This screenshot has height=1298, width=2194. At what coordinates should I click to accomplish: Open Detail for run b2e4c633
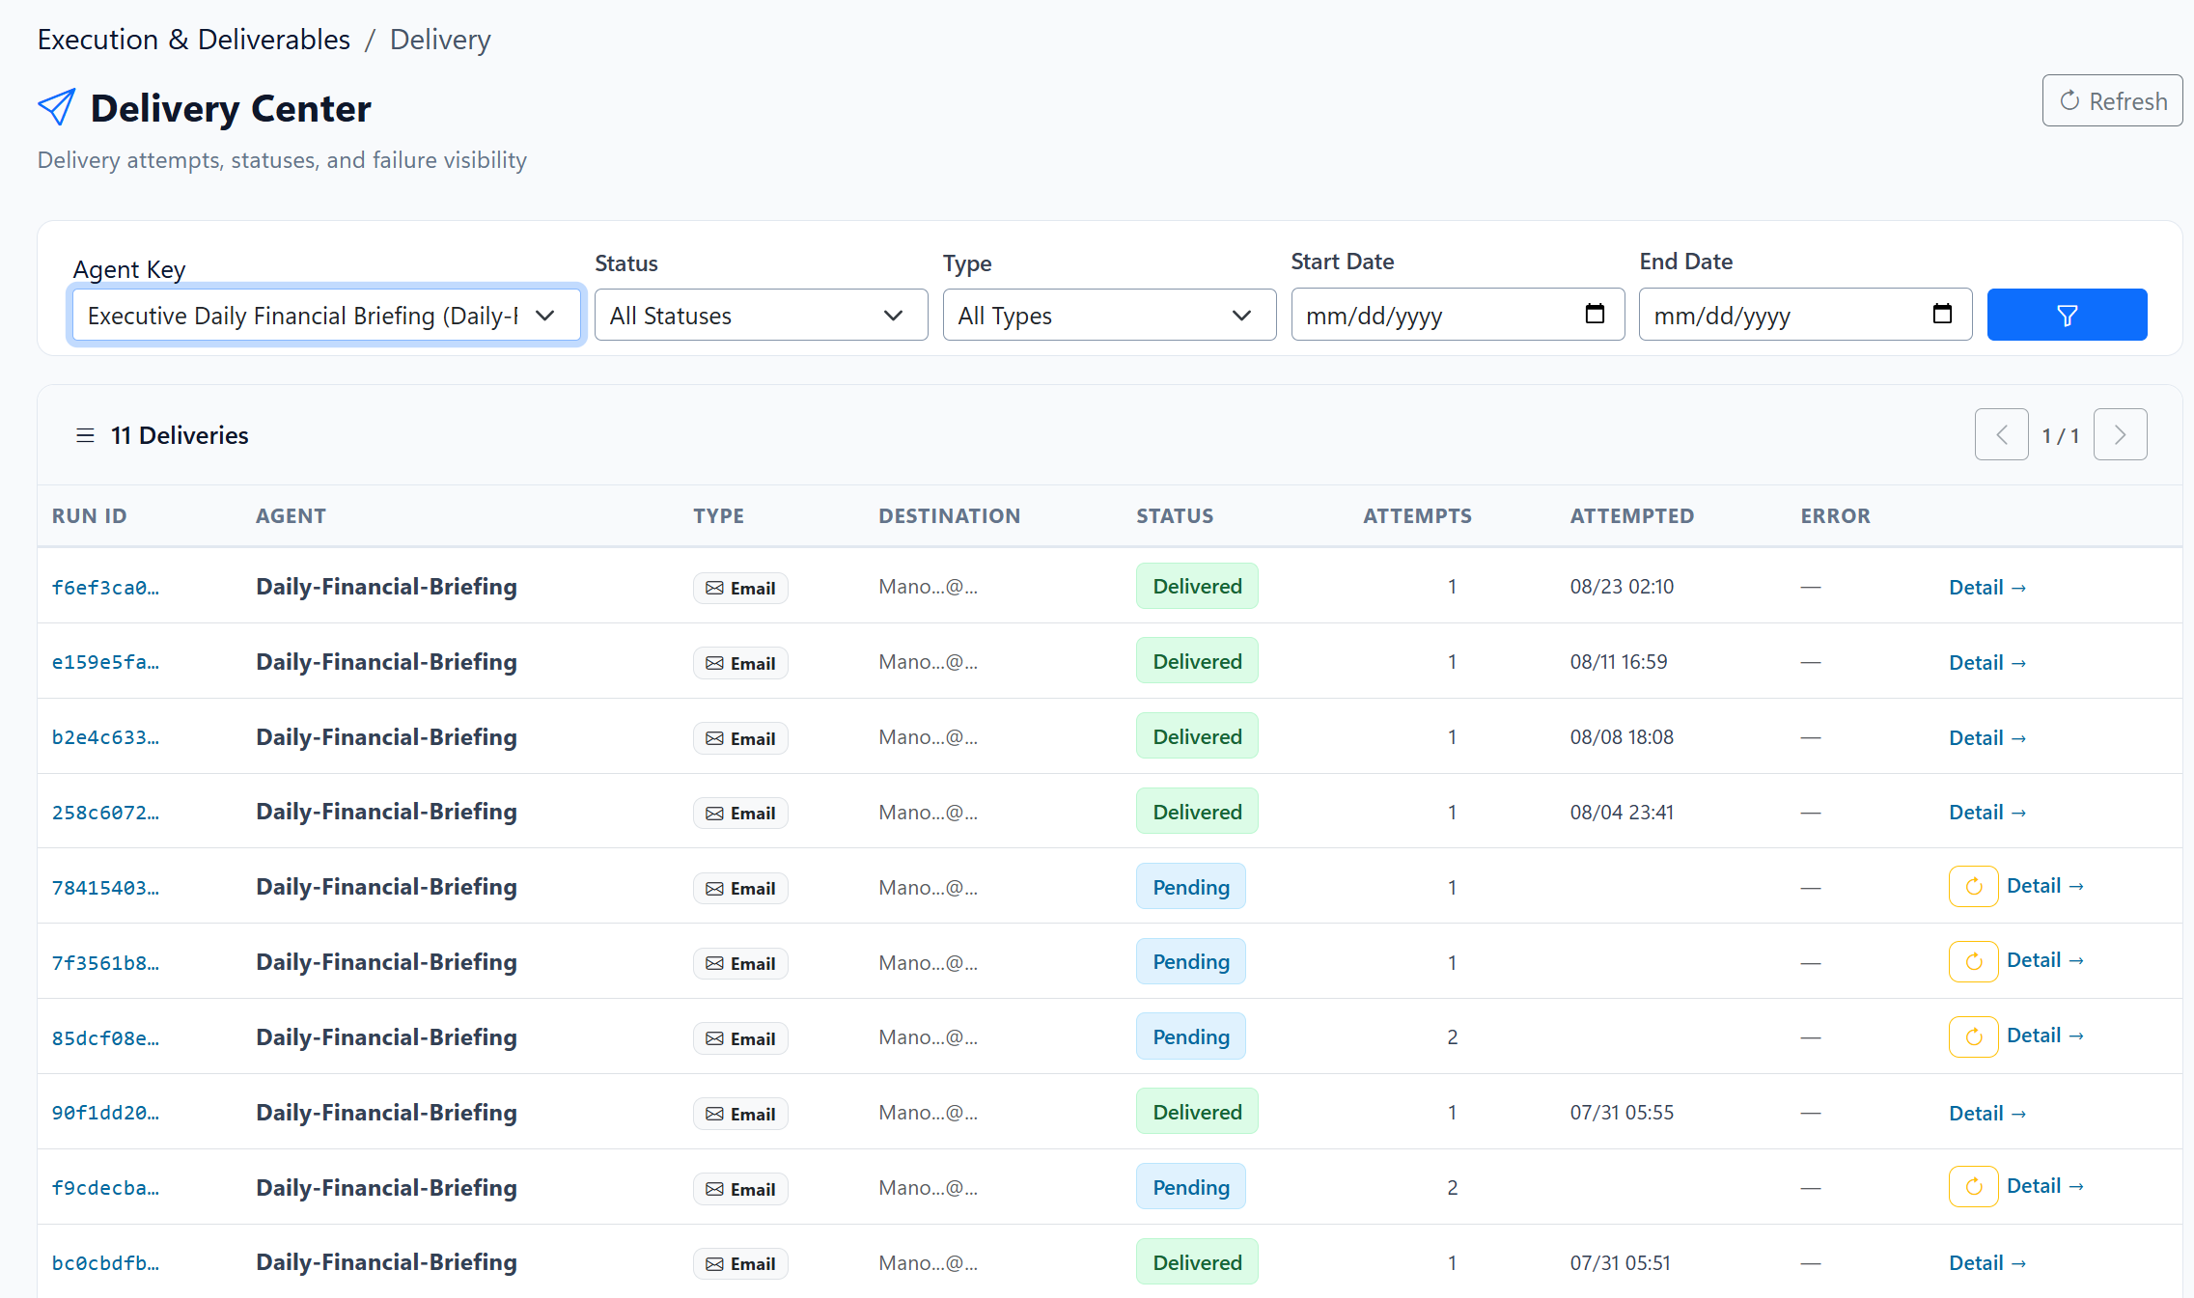[x=1987, y=737]
